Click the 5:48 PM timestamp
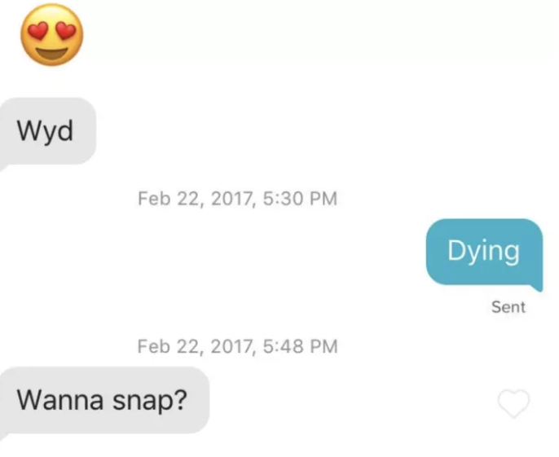 point(300,346)
